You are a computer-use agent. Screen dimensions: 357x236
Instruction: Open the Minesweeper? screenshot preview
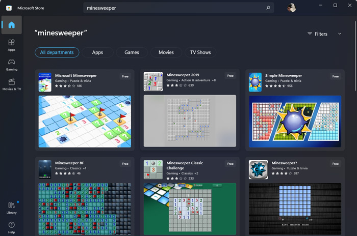(x=295, y=209)
